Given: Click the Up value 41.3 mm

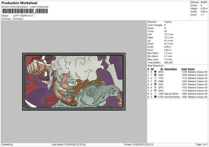Looking at the screenshot, I should [x=169, y=41].
